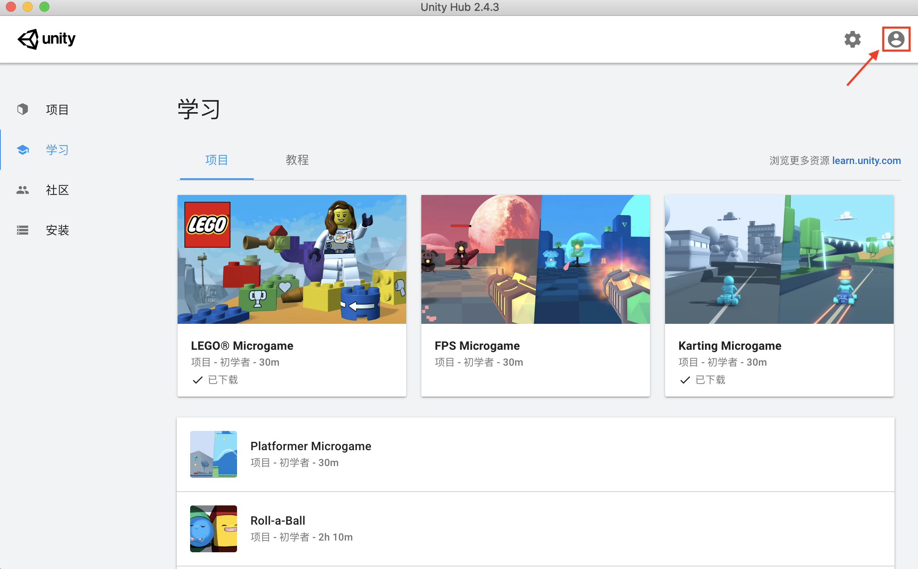Click the checkmark on LEGO Microgame card
The height and width of the screenshot is (569, 918).
click(198, 380)
